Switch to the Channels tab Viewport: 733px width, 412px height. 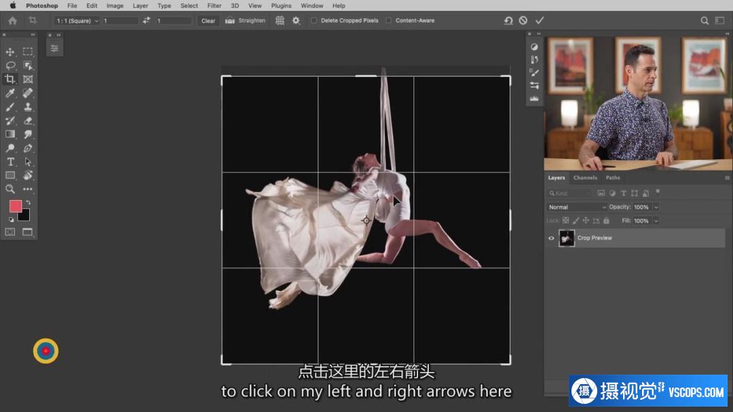(x=585, y=178)
